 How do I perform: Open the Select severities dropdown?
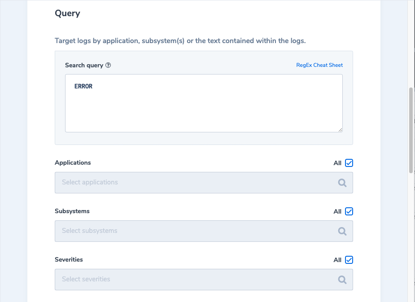(x=197, y=280)
